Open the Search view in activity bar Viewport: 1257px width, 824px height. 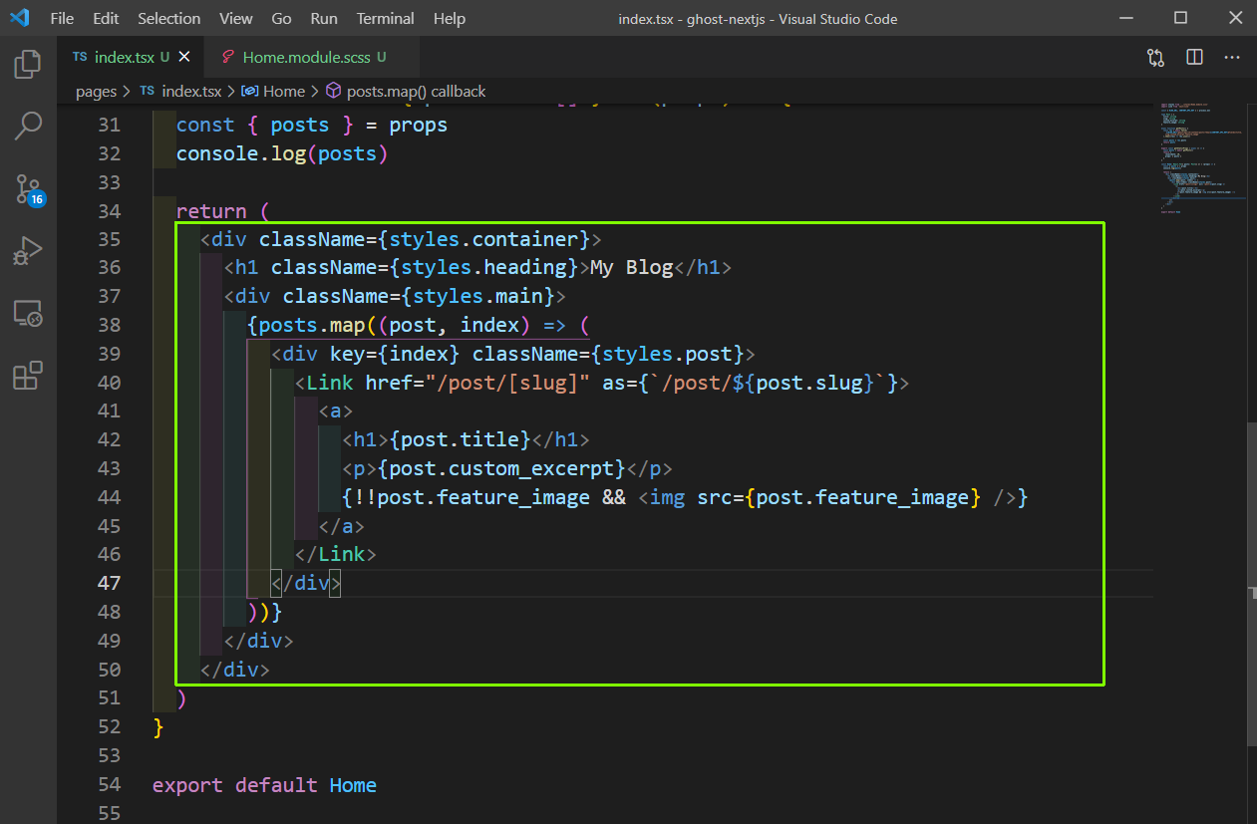pos(28,126)
